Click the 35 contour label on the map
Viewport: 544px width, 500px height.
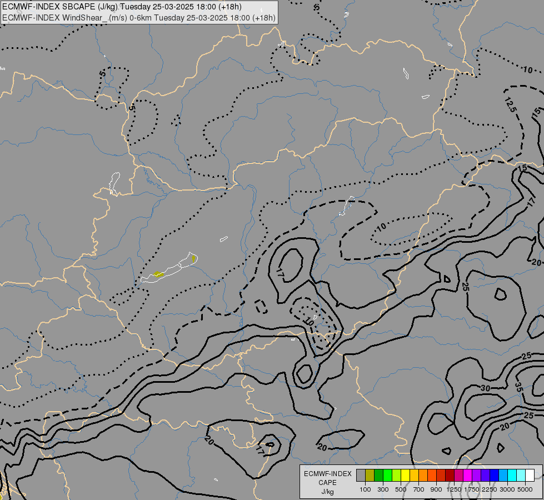pyautogui.click(x=518, y=387)
